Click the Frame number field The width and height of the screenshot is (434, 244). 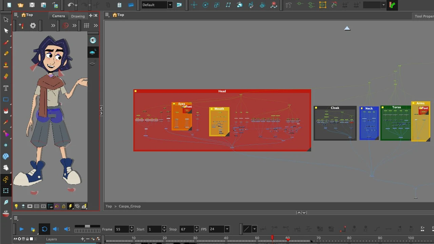(x=122, y=229)
